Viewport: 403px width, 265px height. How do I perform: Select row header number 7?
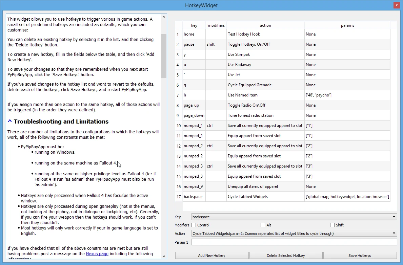(179, 95)
